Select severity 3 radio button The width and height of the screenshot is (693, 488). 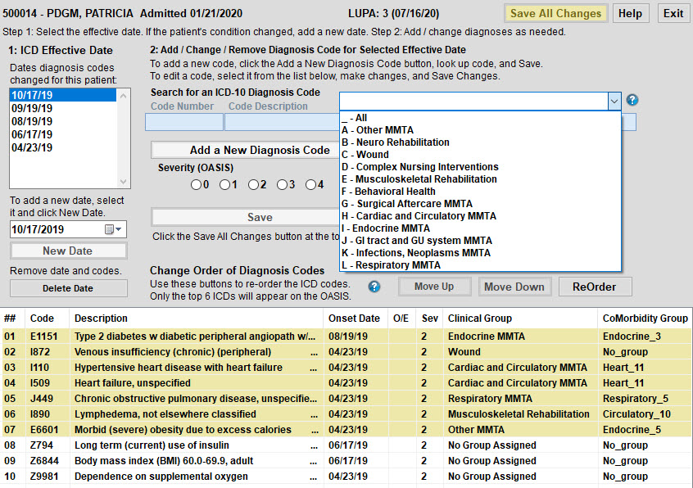282,184
